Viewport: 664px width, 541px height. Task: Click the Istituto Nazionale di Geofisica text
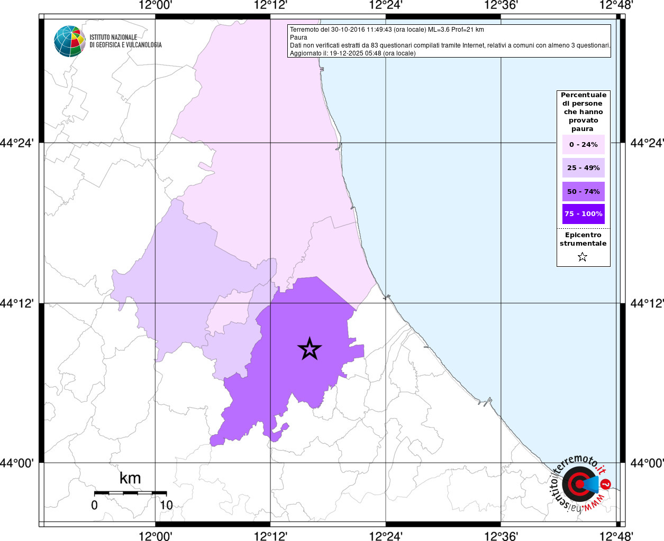pos(125,41)
